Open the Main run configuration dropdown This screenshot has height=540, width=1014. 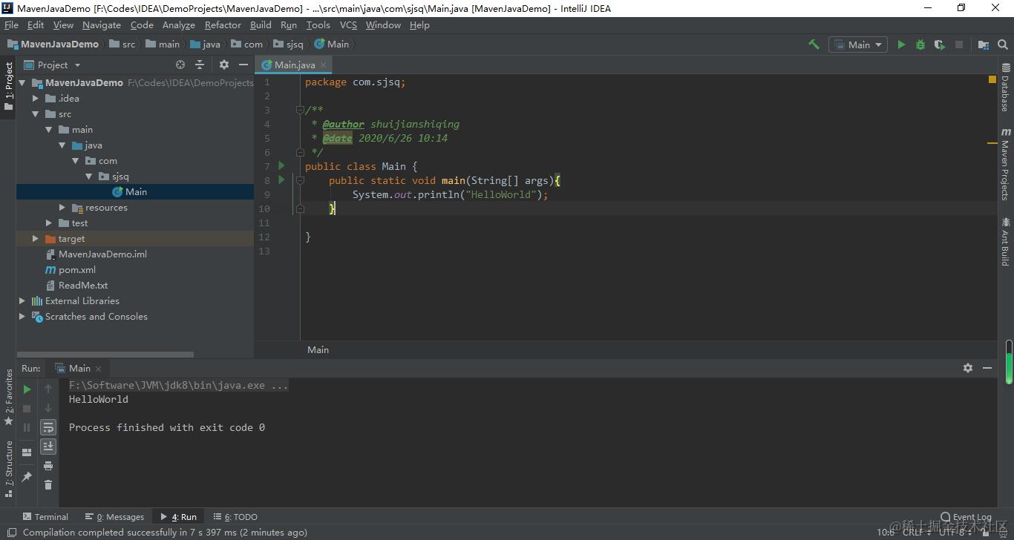(858, 45)
